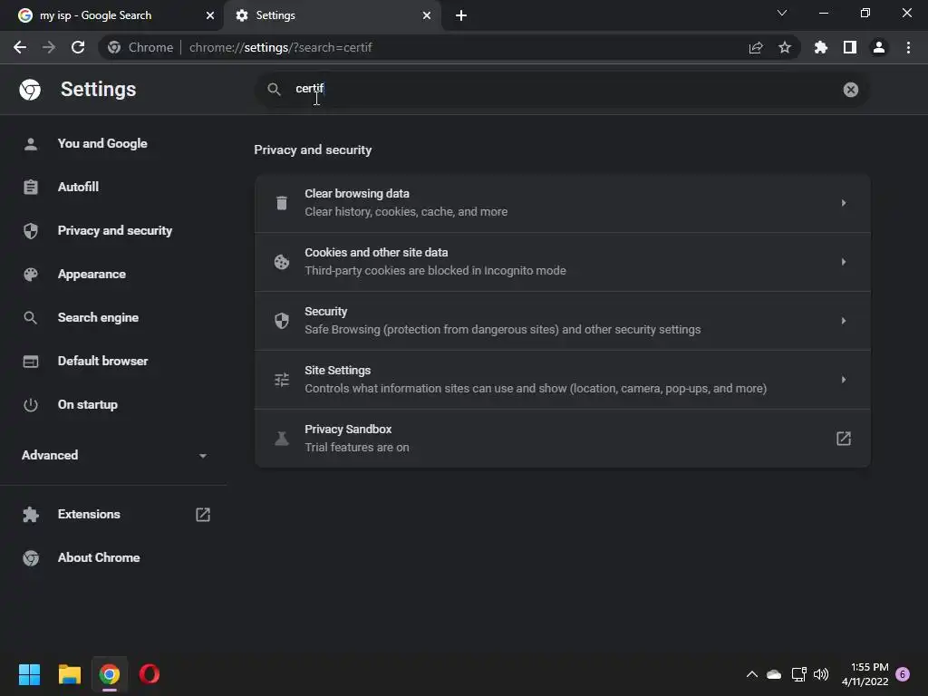Click the Chrome taskbar icon
928x696 pixels.
click(110, 674)
